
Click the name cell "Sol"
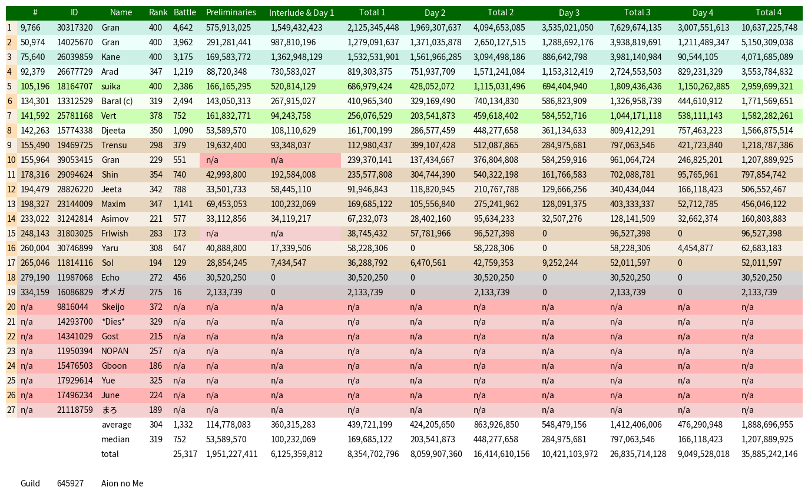pos(108,263)
